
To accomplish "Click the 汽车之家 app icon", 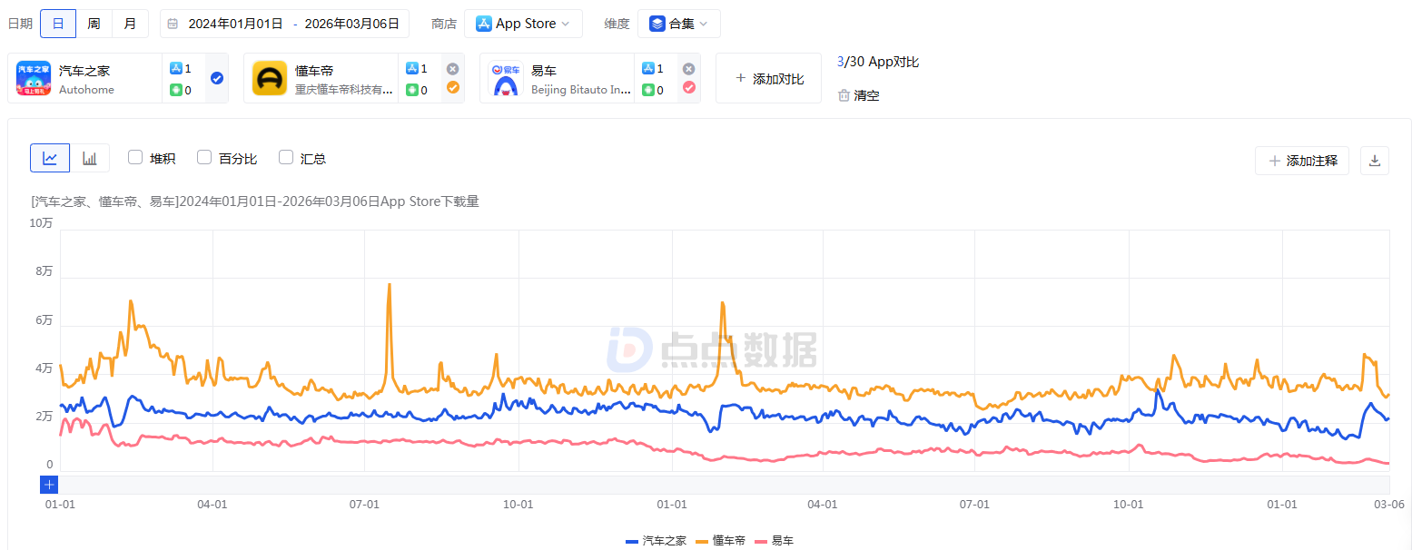I will click(34, 78).
